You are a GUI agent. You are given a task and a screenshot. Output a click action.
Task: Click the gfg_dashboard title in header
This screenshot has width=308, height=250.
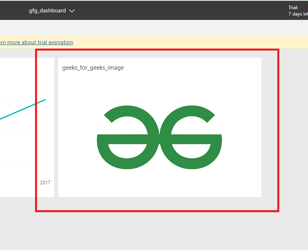(x=47, y=11)
